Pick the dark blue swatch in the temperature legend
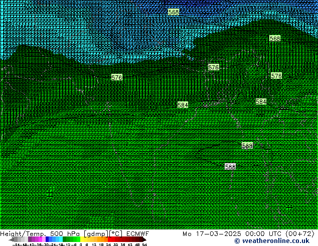This screenshot has width=318, height=246. tap(47, 239)
